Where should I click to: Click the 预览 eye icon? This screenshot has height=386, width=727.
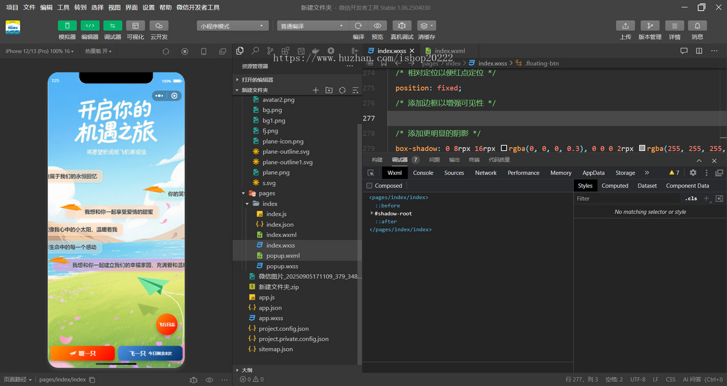tap(377, 26)
